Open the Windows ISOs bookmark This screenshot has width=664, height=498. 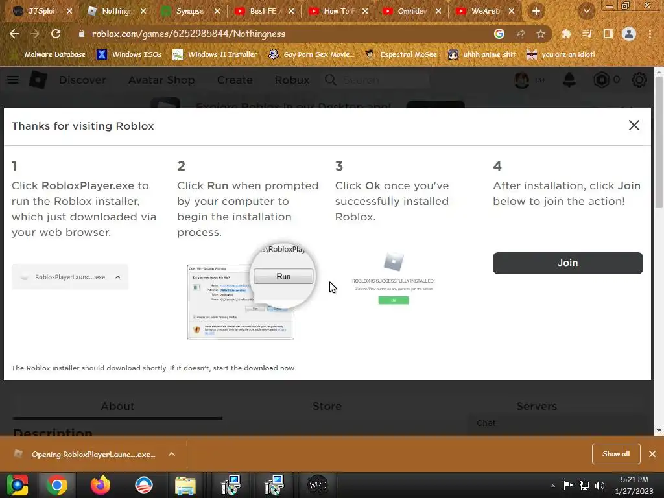click(130, 54)
